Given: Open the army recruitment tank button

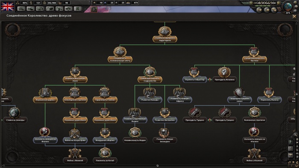Looking at the screenshot, I should pyautogui.click(x=68, y=9).
